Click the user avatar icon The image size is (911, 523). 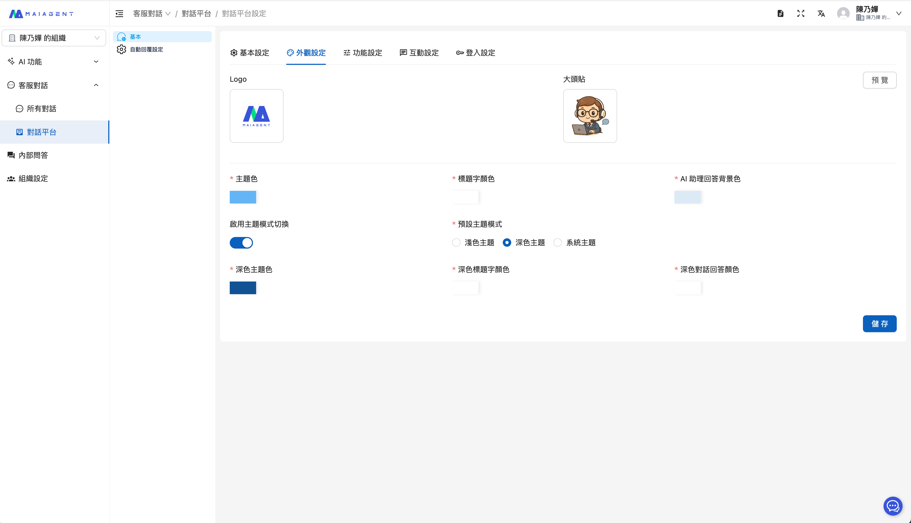point(843,14)
